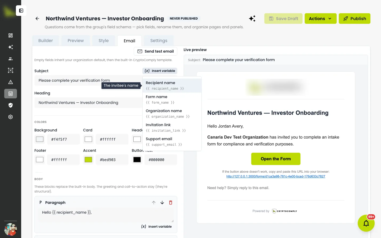Select the Email tab
Image resolution: width=381 pixels, height=238 pixels.
click(129, 41)
